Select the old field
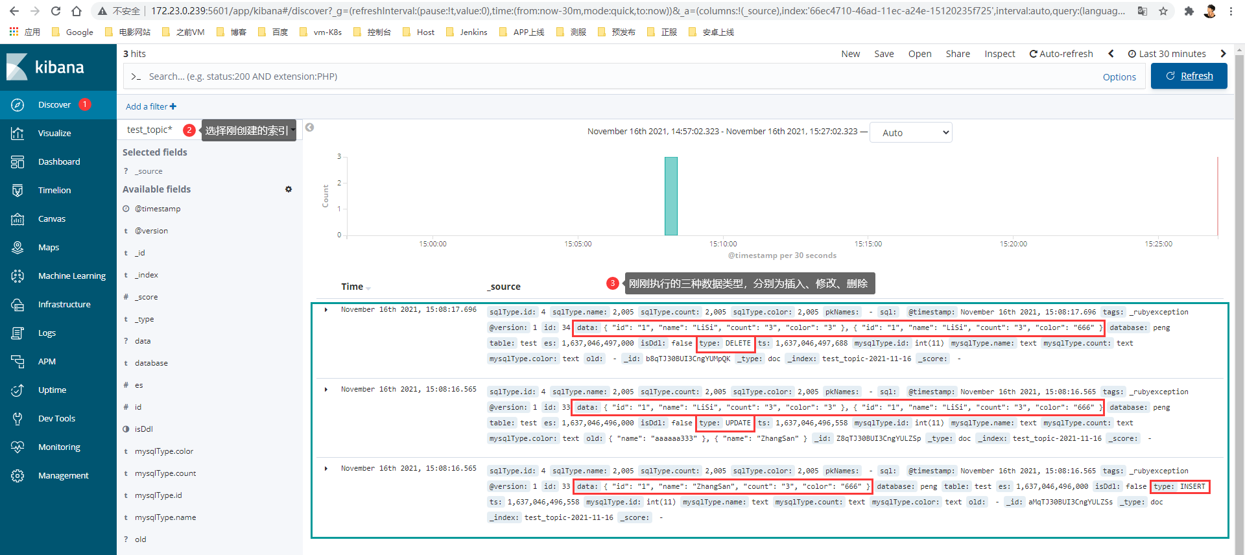The width and height of the screenshot is (1245, 555). [x=141, y=539]
